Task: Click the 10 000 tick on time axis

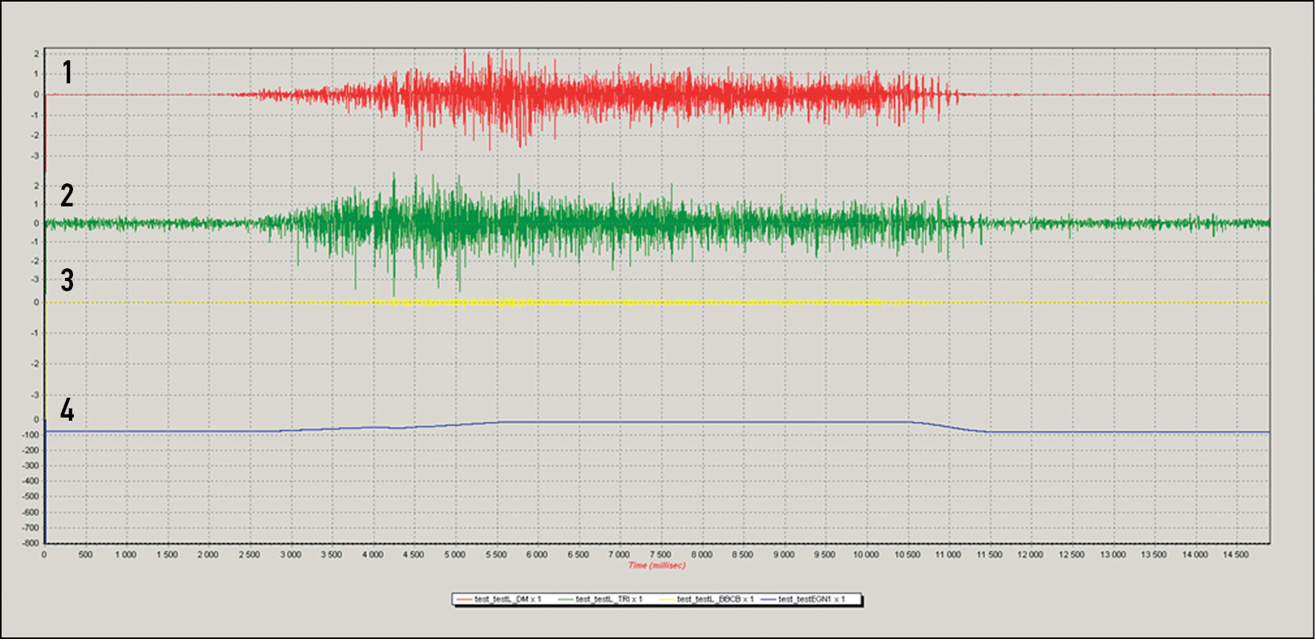Action: [x=866, y=555]
